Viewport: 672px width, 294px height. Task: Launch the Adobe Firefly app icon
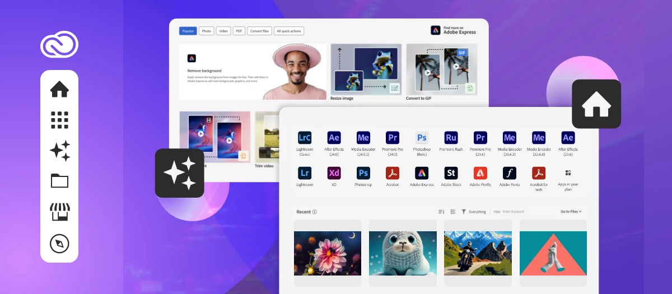(x=480, y=173)
